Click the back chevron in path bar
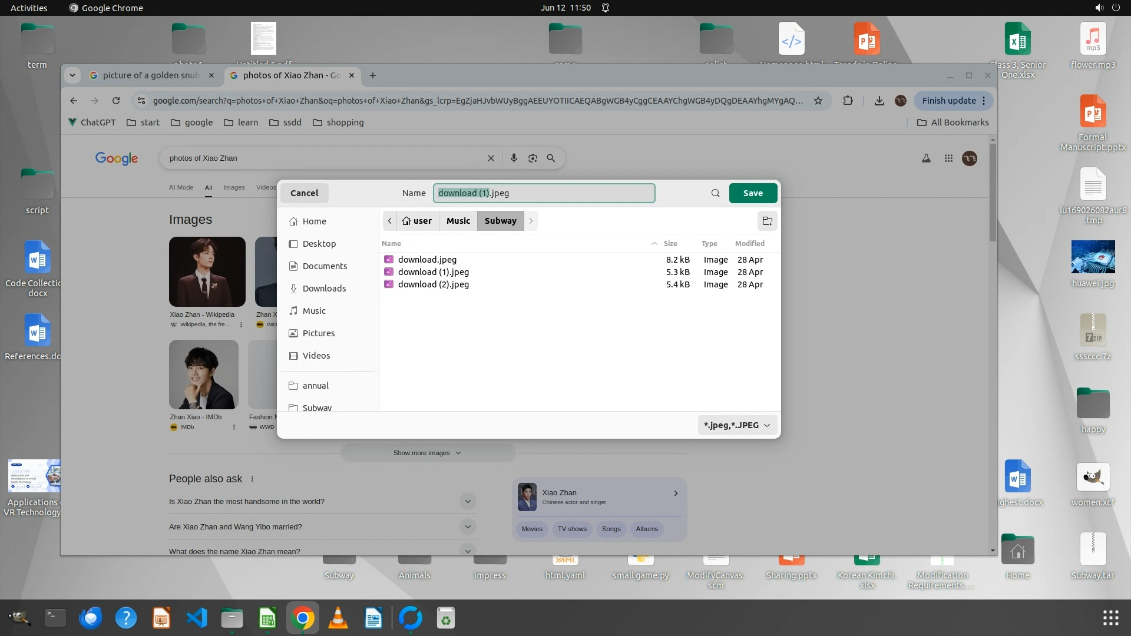 point(389,221)
